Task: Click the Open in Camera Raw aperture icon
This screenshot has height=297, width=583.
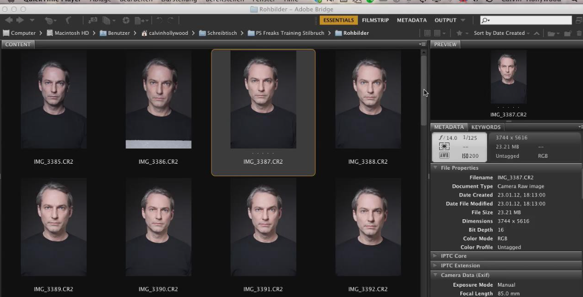Action: [126, 21]
